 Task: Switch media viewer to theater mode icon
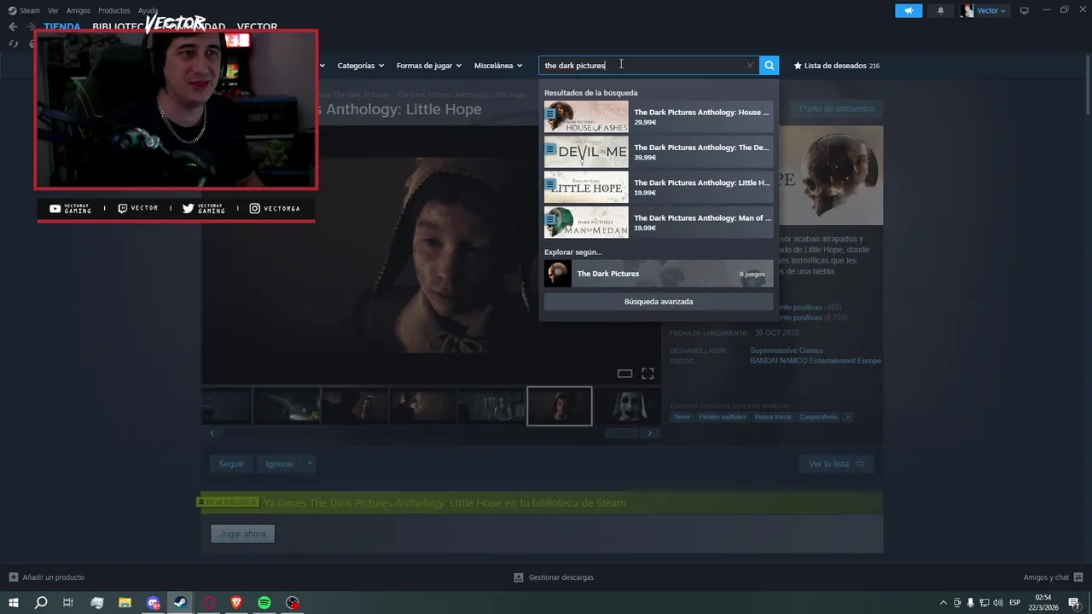624,374
